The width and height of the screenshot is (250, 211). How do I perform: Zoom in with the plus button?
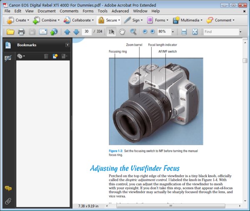[x=152, y=32]
